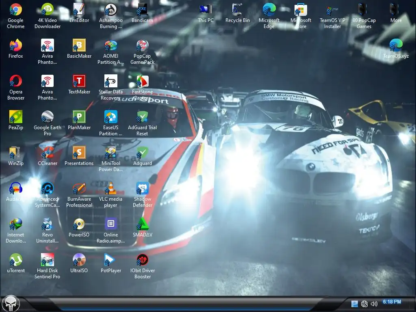This screenshot has height=312, width=416.
Task: Select UltraISO disc icon
Action: pyautogui.click(x=79, y=260)
